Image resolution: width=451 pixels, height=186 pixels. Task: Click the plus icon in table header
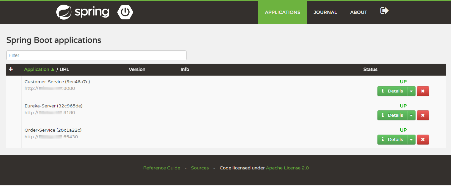(x=11, y=69)
